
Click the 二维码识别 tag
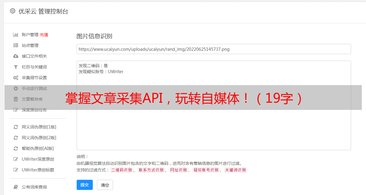coord(122,170)
